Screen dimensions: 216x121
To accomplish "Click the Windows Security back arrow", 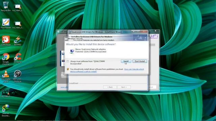I will tap(66, 39).
